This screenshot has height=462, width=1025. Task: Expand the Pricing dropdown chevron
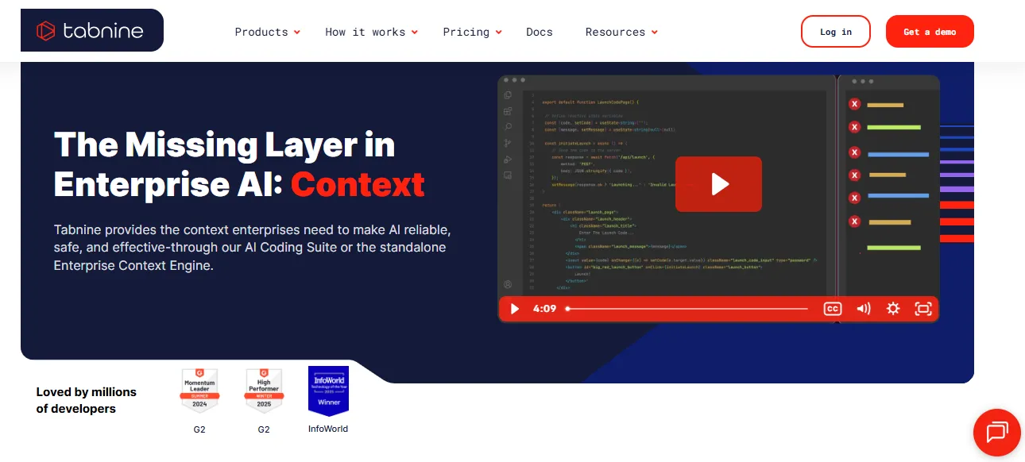pyautogui.click(x=499, y=33)
